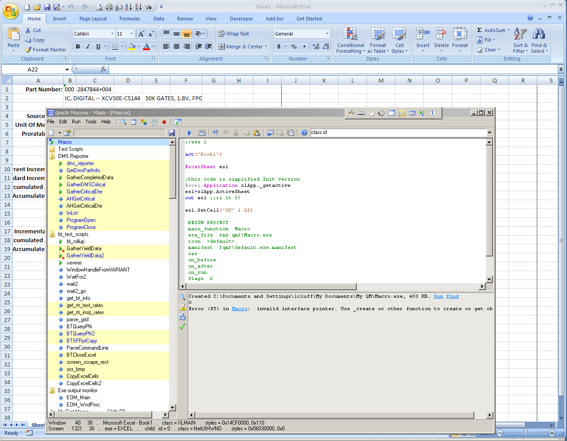Click the info bubble icon in floating toolbar
This screenshot has width=567, height=441.
(433, 113)
